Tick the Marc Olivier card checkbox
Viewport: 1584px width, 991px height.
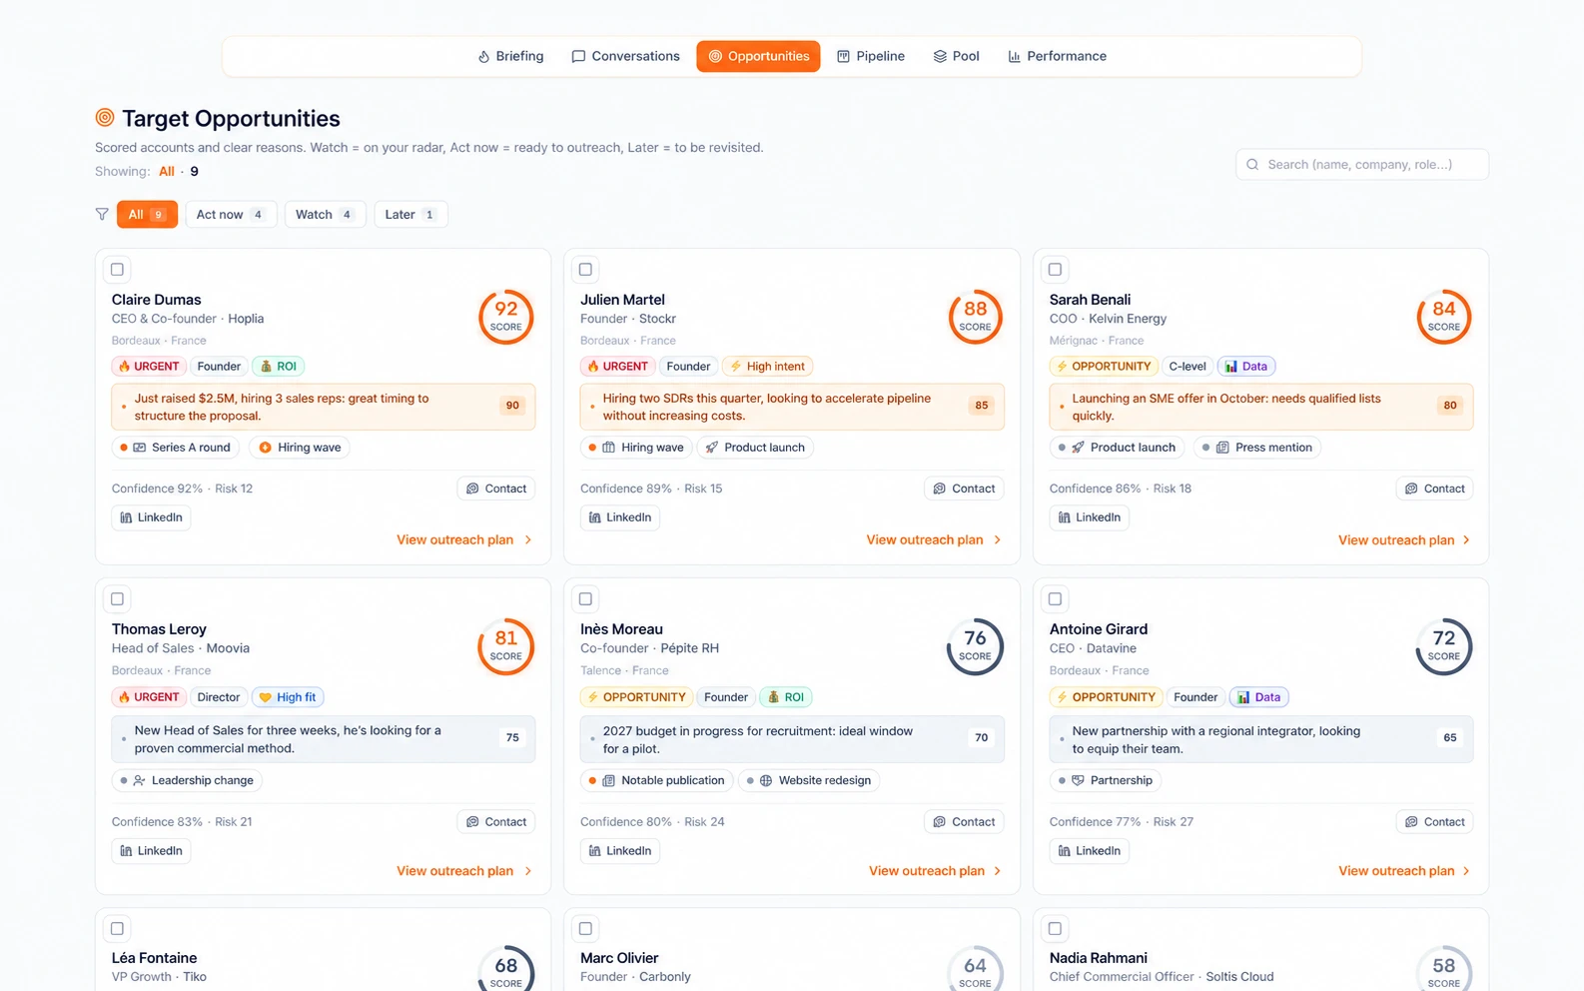(x=585, y=928)
